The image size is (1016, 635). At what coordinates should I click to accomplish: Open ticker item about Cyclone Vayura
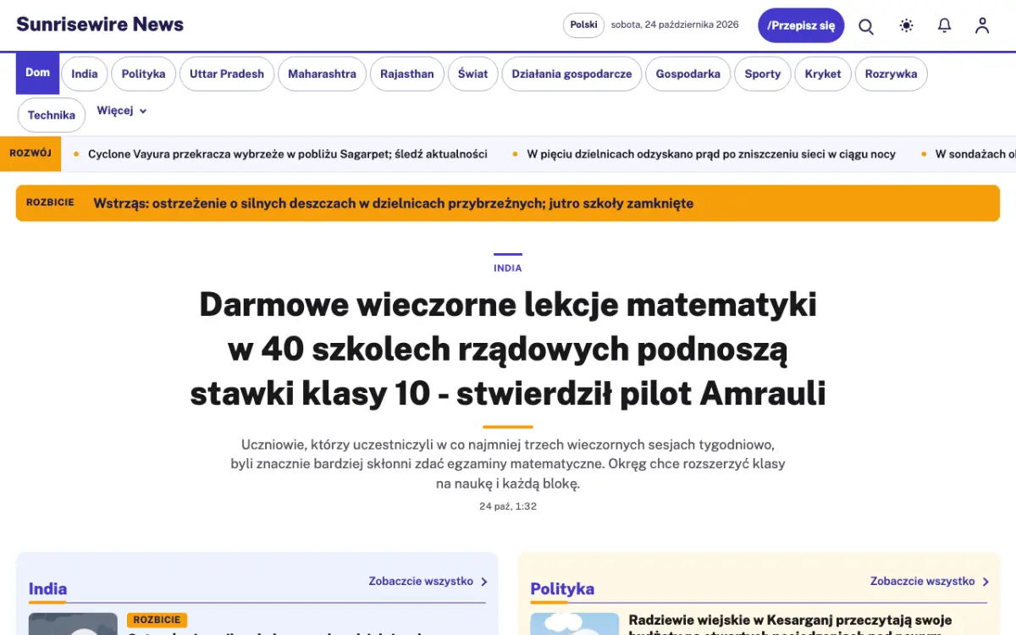tap(288, 154)
